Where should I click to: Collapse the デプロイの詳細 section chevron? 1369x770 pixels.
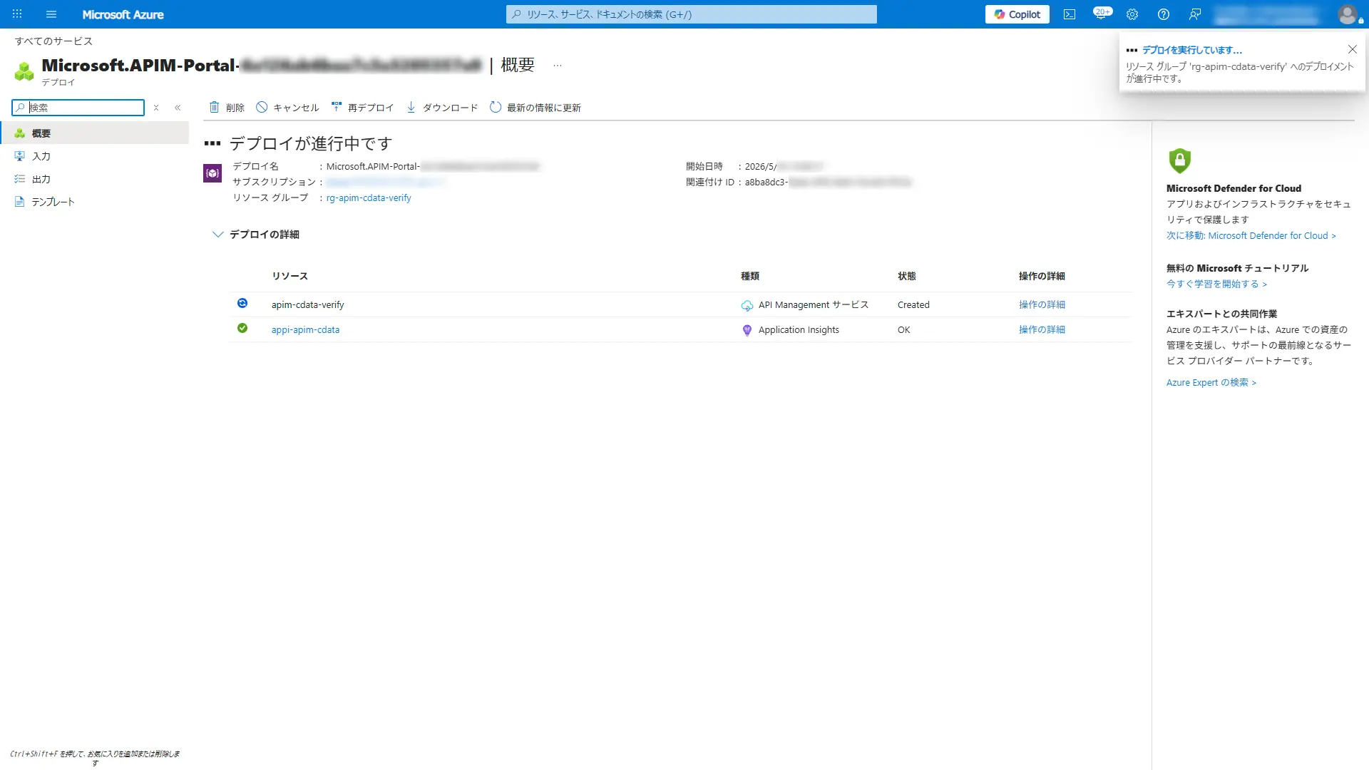coord(218,235)
